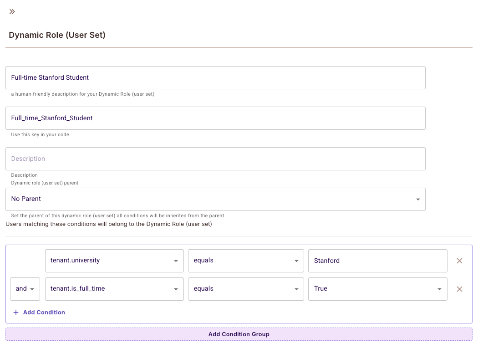Remove the tenant.university condition via its X icon

[459, 261]
